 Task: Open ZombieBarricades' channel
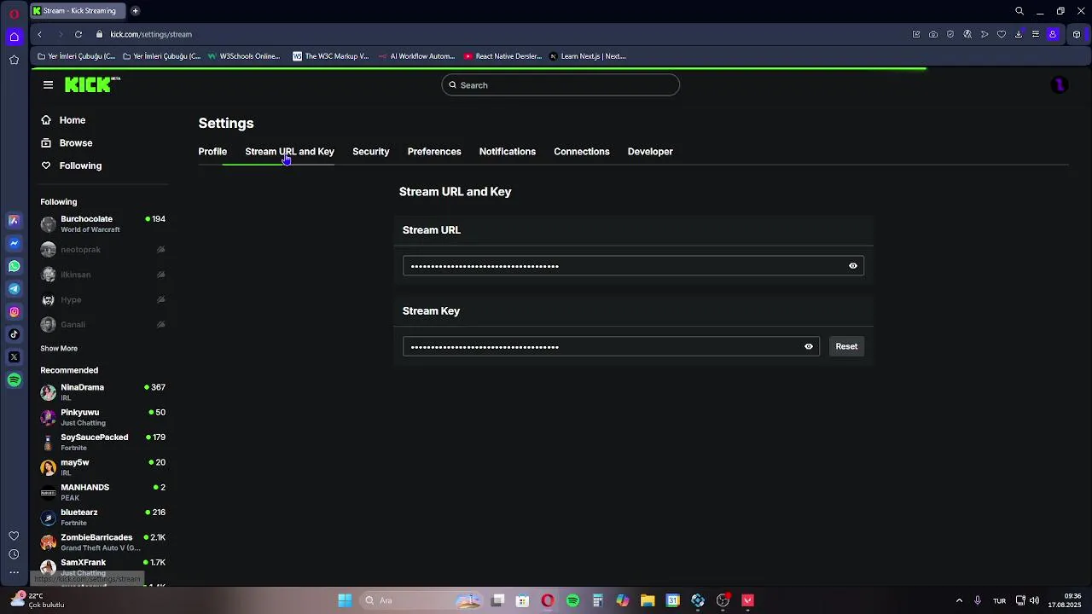[x=102, y=542]
